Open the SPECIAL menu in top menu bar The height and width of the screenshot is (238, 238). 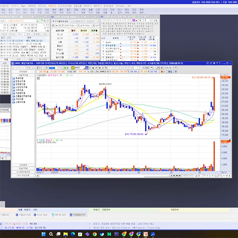click(42, 6)
